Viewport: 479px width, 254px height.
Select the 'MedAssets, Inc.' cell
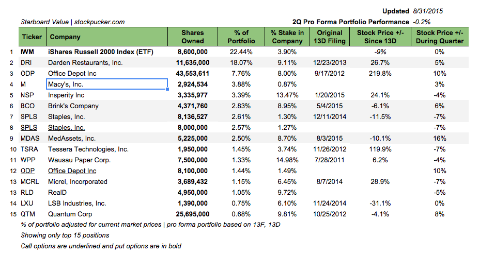[72, 138]
